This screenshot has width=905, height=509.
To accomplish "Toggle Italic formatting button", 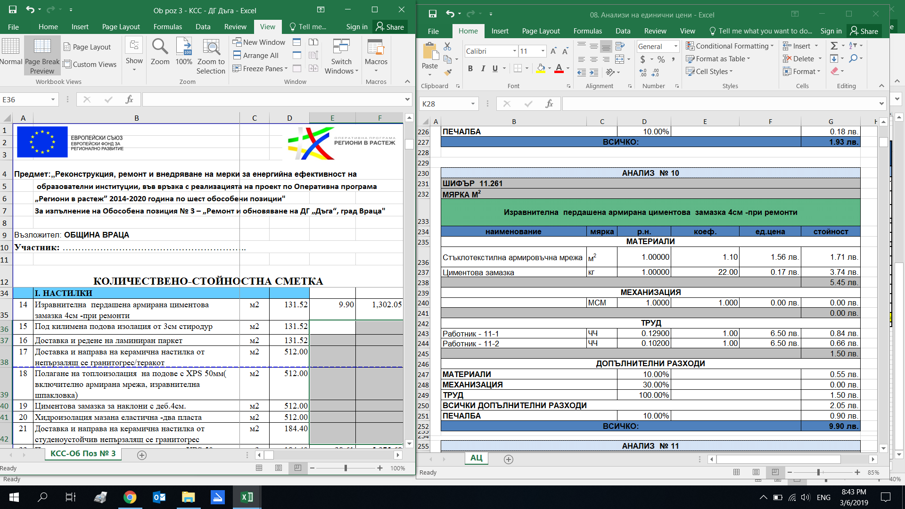I will (x=483, y=68).
